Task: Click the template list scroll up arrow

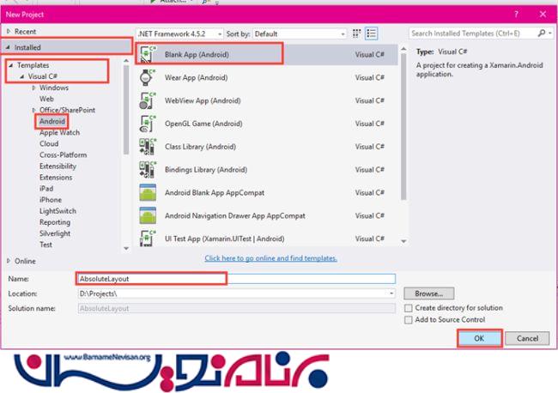Action: coord(403,49)
